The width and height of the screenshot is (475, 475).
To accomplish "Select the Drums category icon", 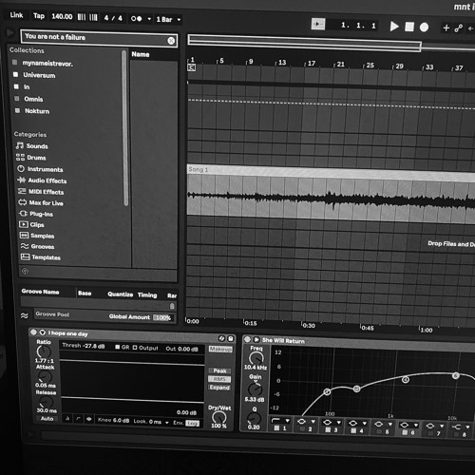I will pyautogui.click(x=20, y=157).
